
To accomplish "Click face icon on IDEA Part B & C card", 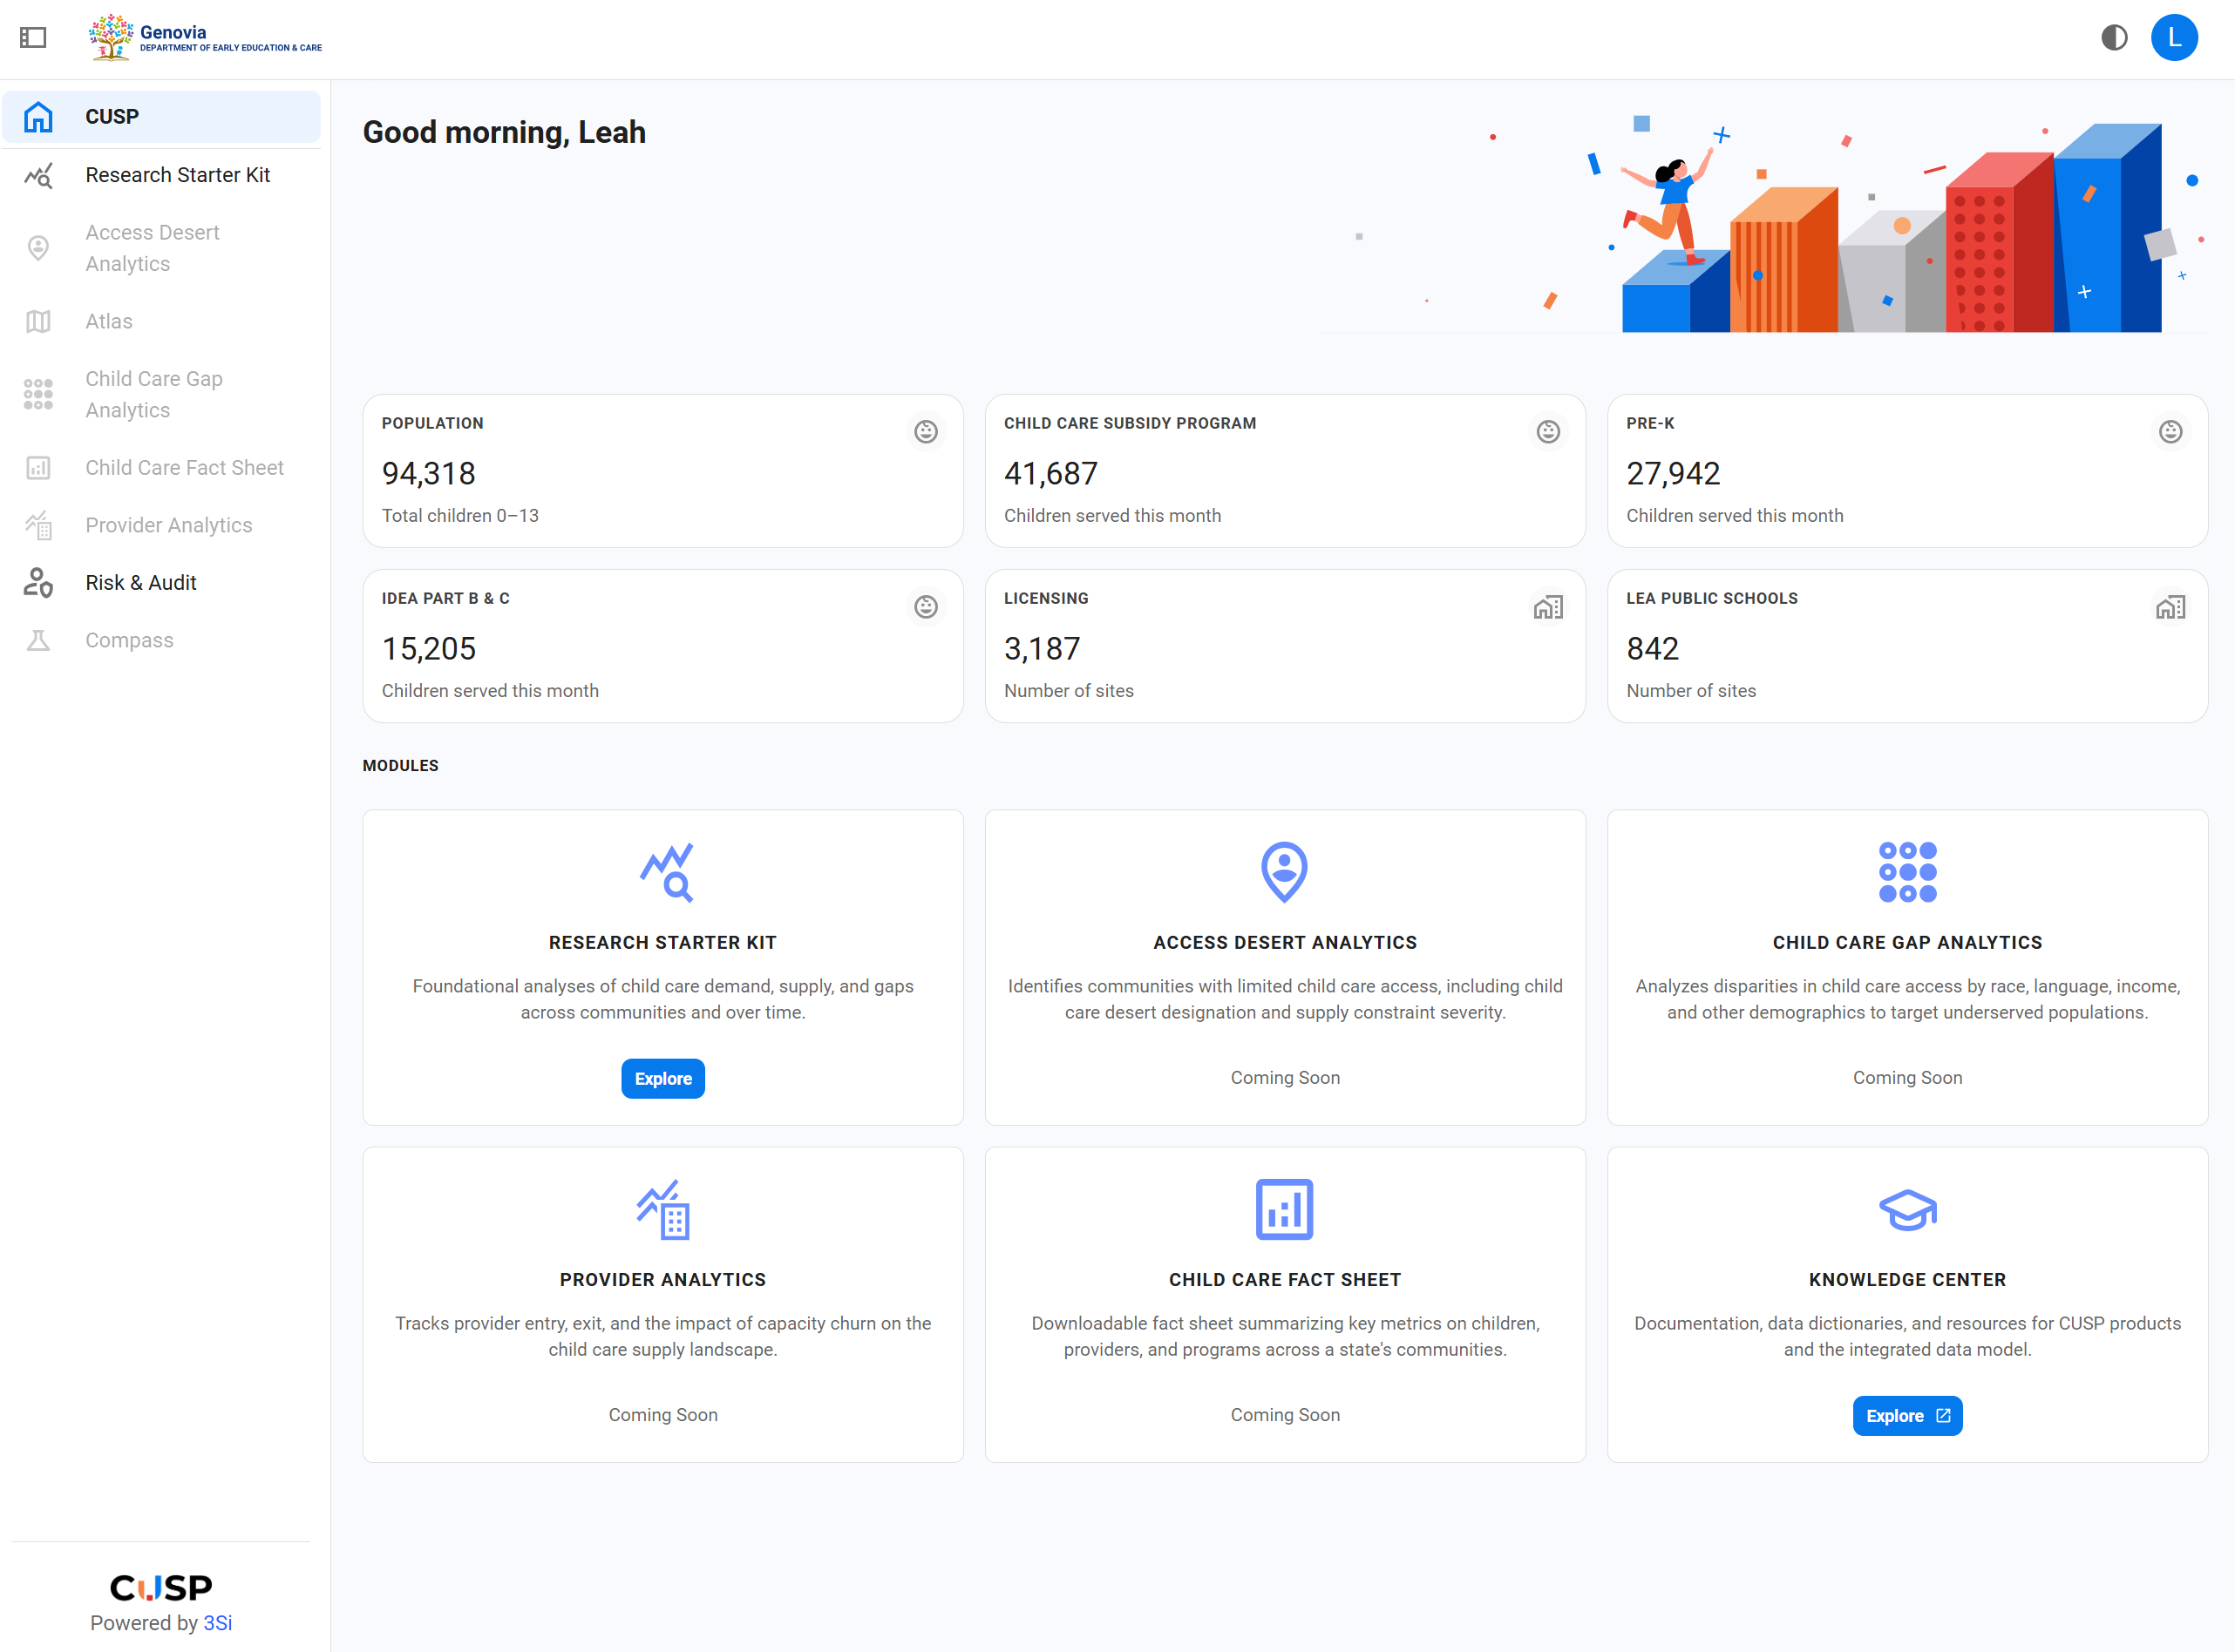I will [926, 607].
